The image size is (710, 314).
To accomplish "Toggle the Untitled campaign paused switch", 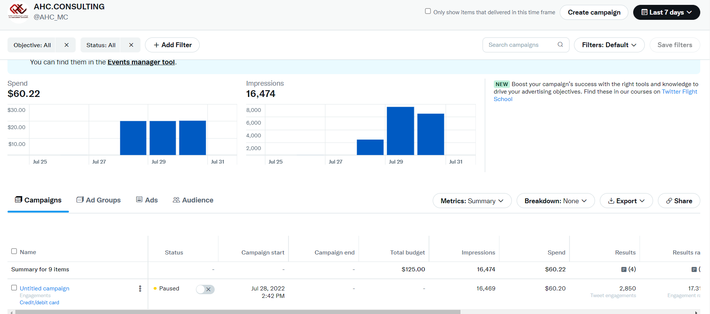I will click(205, 289).
